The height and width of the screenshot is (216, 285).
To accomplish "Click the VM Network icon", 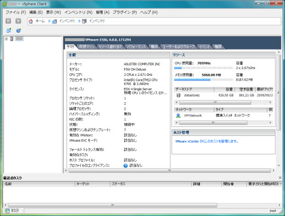I will tap(178, 115).
